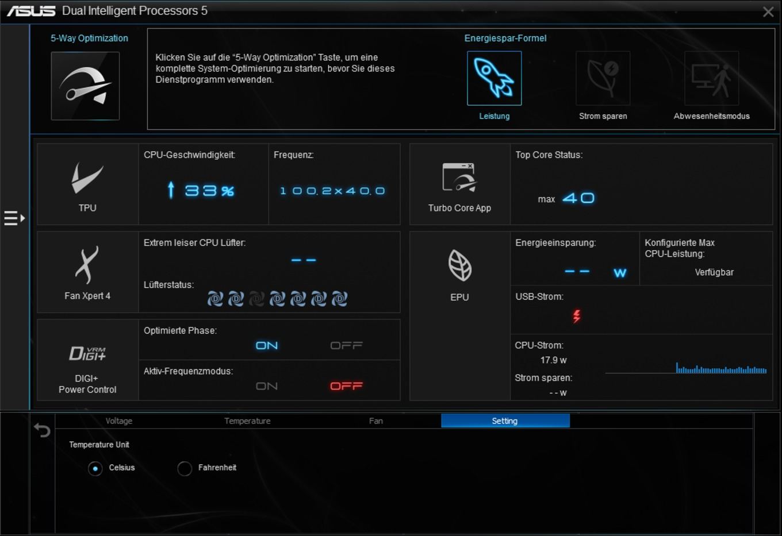Click the Top Core max 40 value
Screen dimensions: 782x536
click(x=566, y=198)
